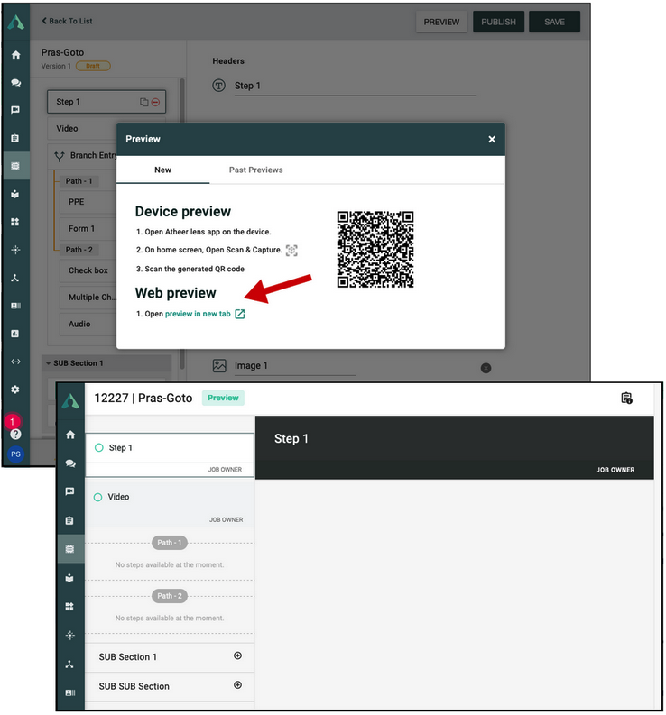Select Step 1 row in preview window
666x715 pixels.
coord(170,455)
